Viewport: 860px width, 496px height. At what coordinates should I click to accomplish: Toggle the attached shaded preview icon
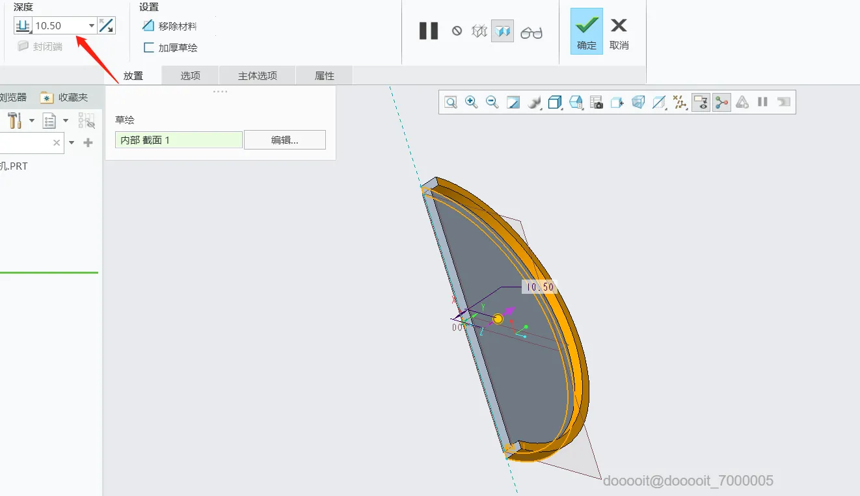point(502,31)
